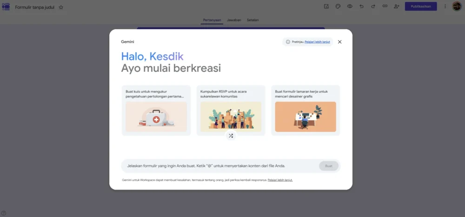Click the Gemini help me create icon

point(326,6)
